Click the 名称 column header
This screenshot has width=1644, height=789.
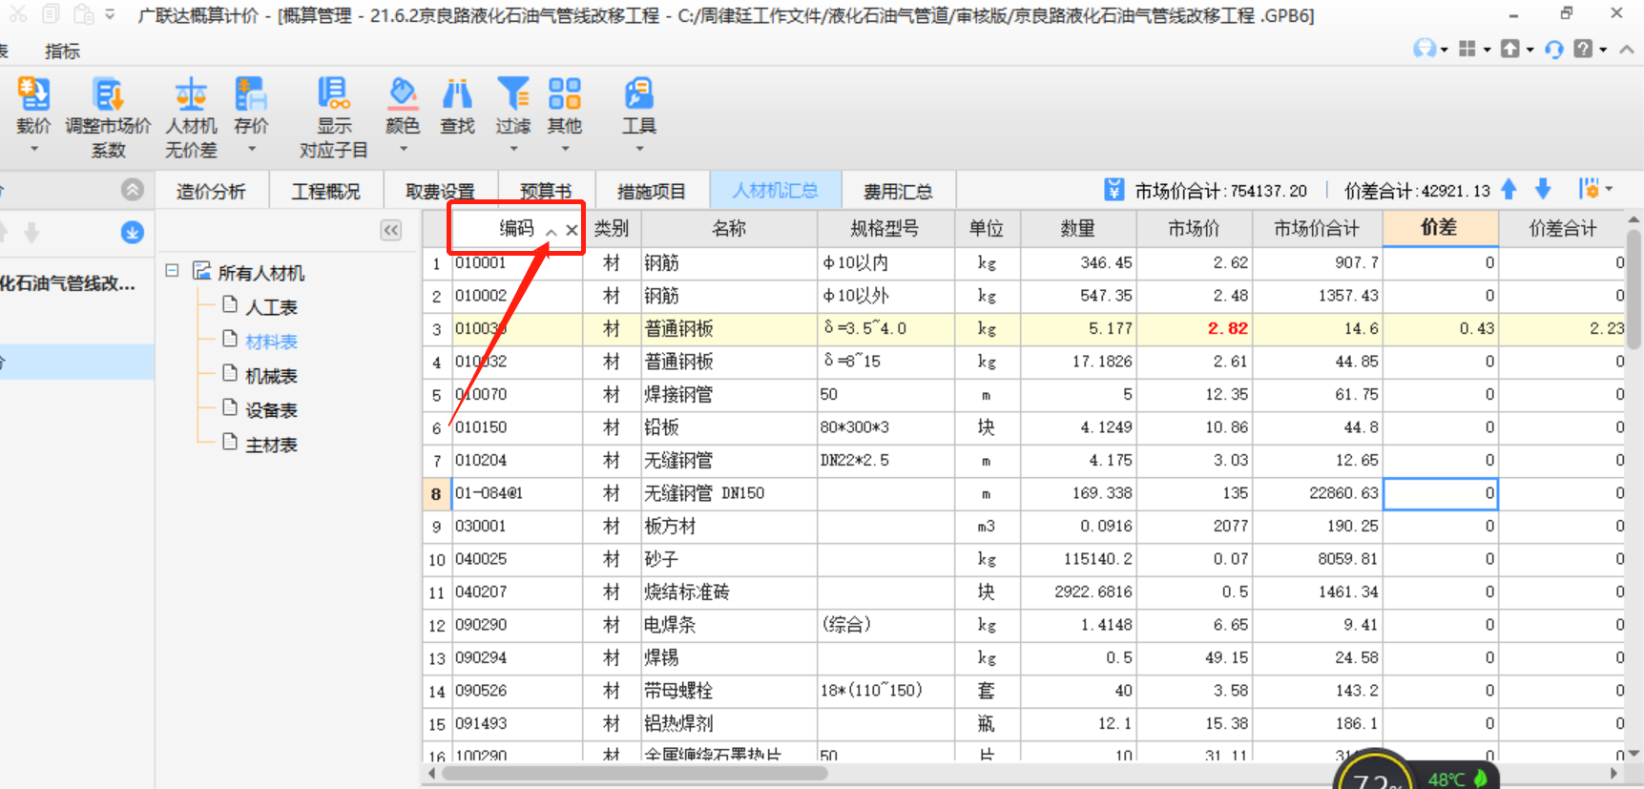click(x=729, y=228)
